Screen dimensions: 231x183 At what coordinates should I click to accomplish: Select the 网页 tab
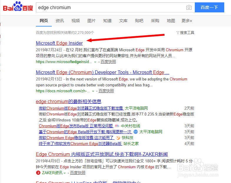coord(44,21)
